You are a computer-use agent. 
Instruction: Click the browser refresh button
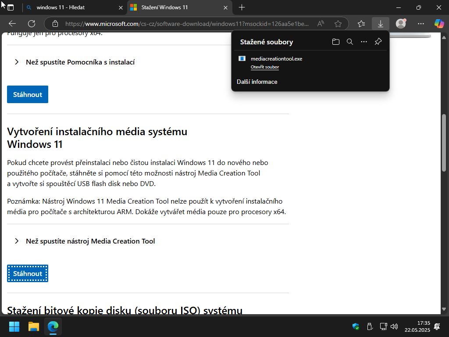coord(32,24)
